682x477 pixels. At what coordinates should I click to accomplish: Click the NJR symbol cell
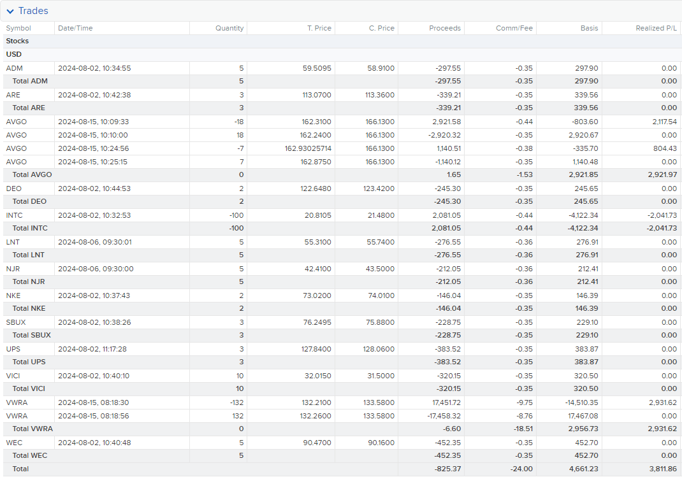pyautogui.click(x=13, y=269)
